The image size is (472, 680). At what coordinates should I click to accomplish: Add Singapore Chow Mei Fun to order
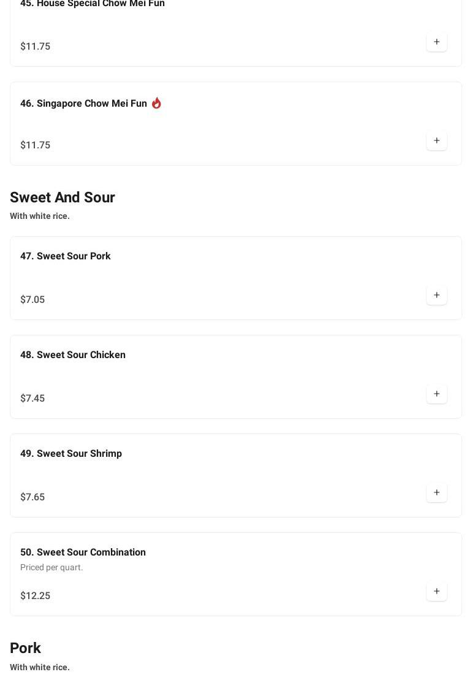(436, 141)
